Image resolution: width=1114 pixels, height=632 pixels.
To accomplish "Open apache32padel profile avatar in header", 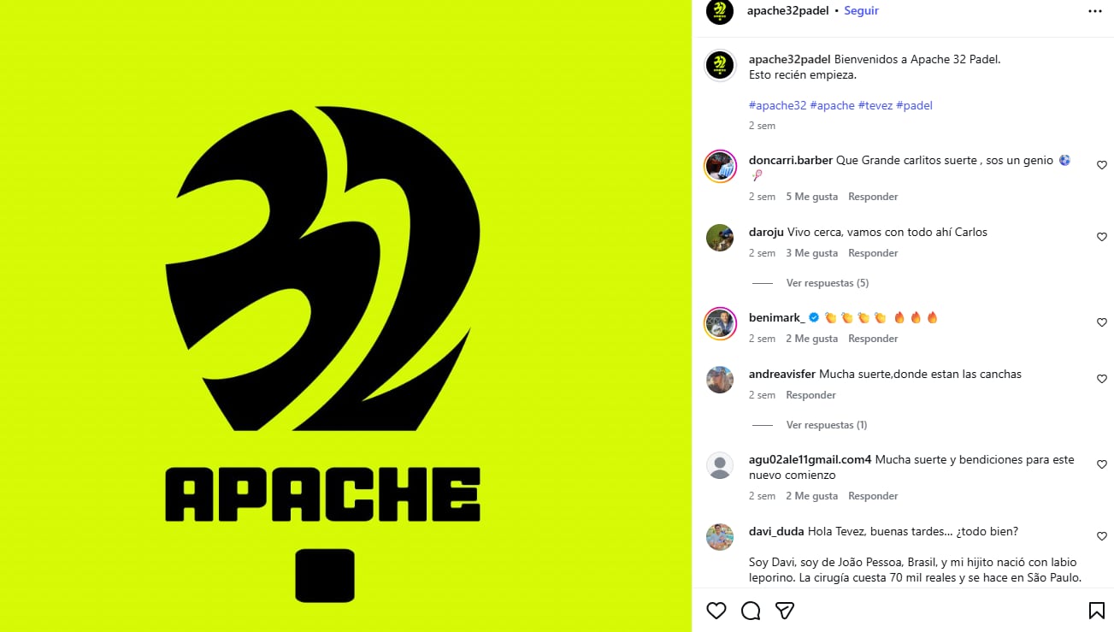I will tap(720, 11).
